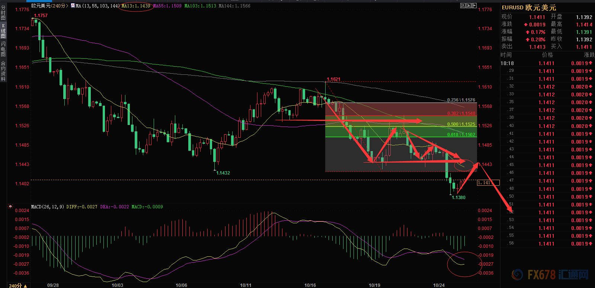The height and width of the screenshot is (288, 595).
Task: Click the MA144:1.1566 value
Action: click(234, 6)
